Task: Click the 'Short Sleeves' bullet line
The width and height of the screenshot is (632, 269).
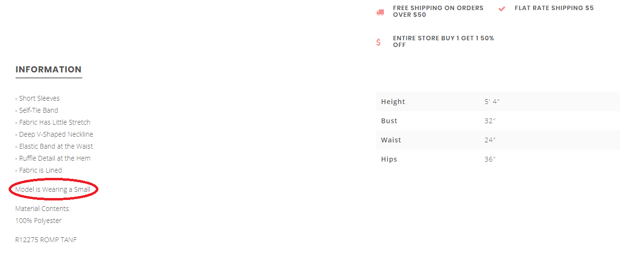Action: pos(37,98)
